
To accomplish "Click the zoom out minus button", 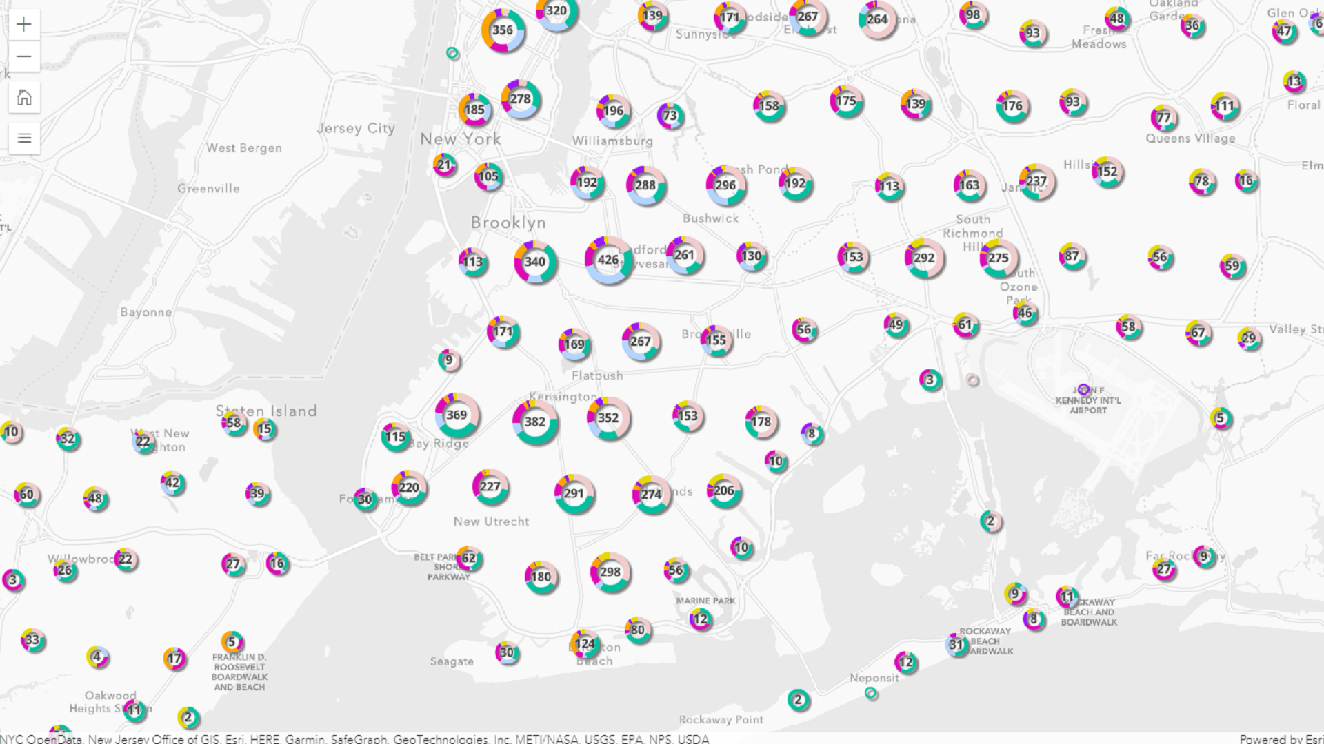I will [24, 56].
